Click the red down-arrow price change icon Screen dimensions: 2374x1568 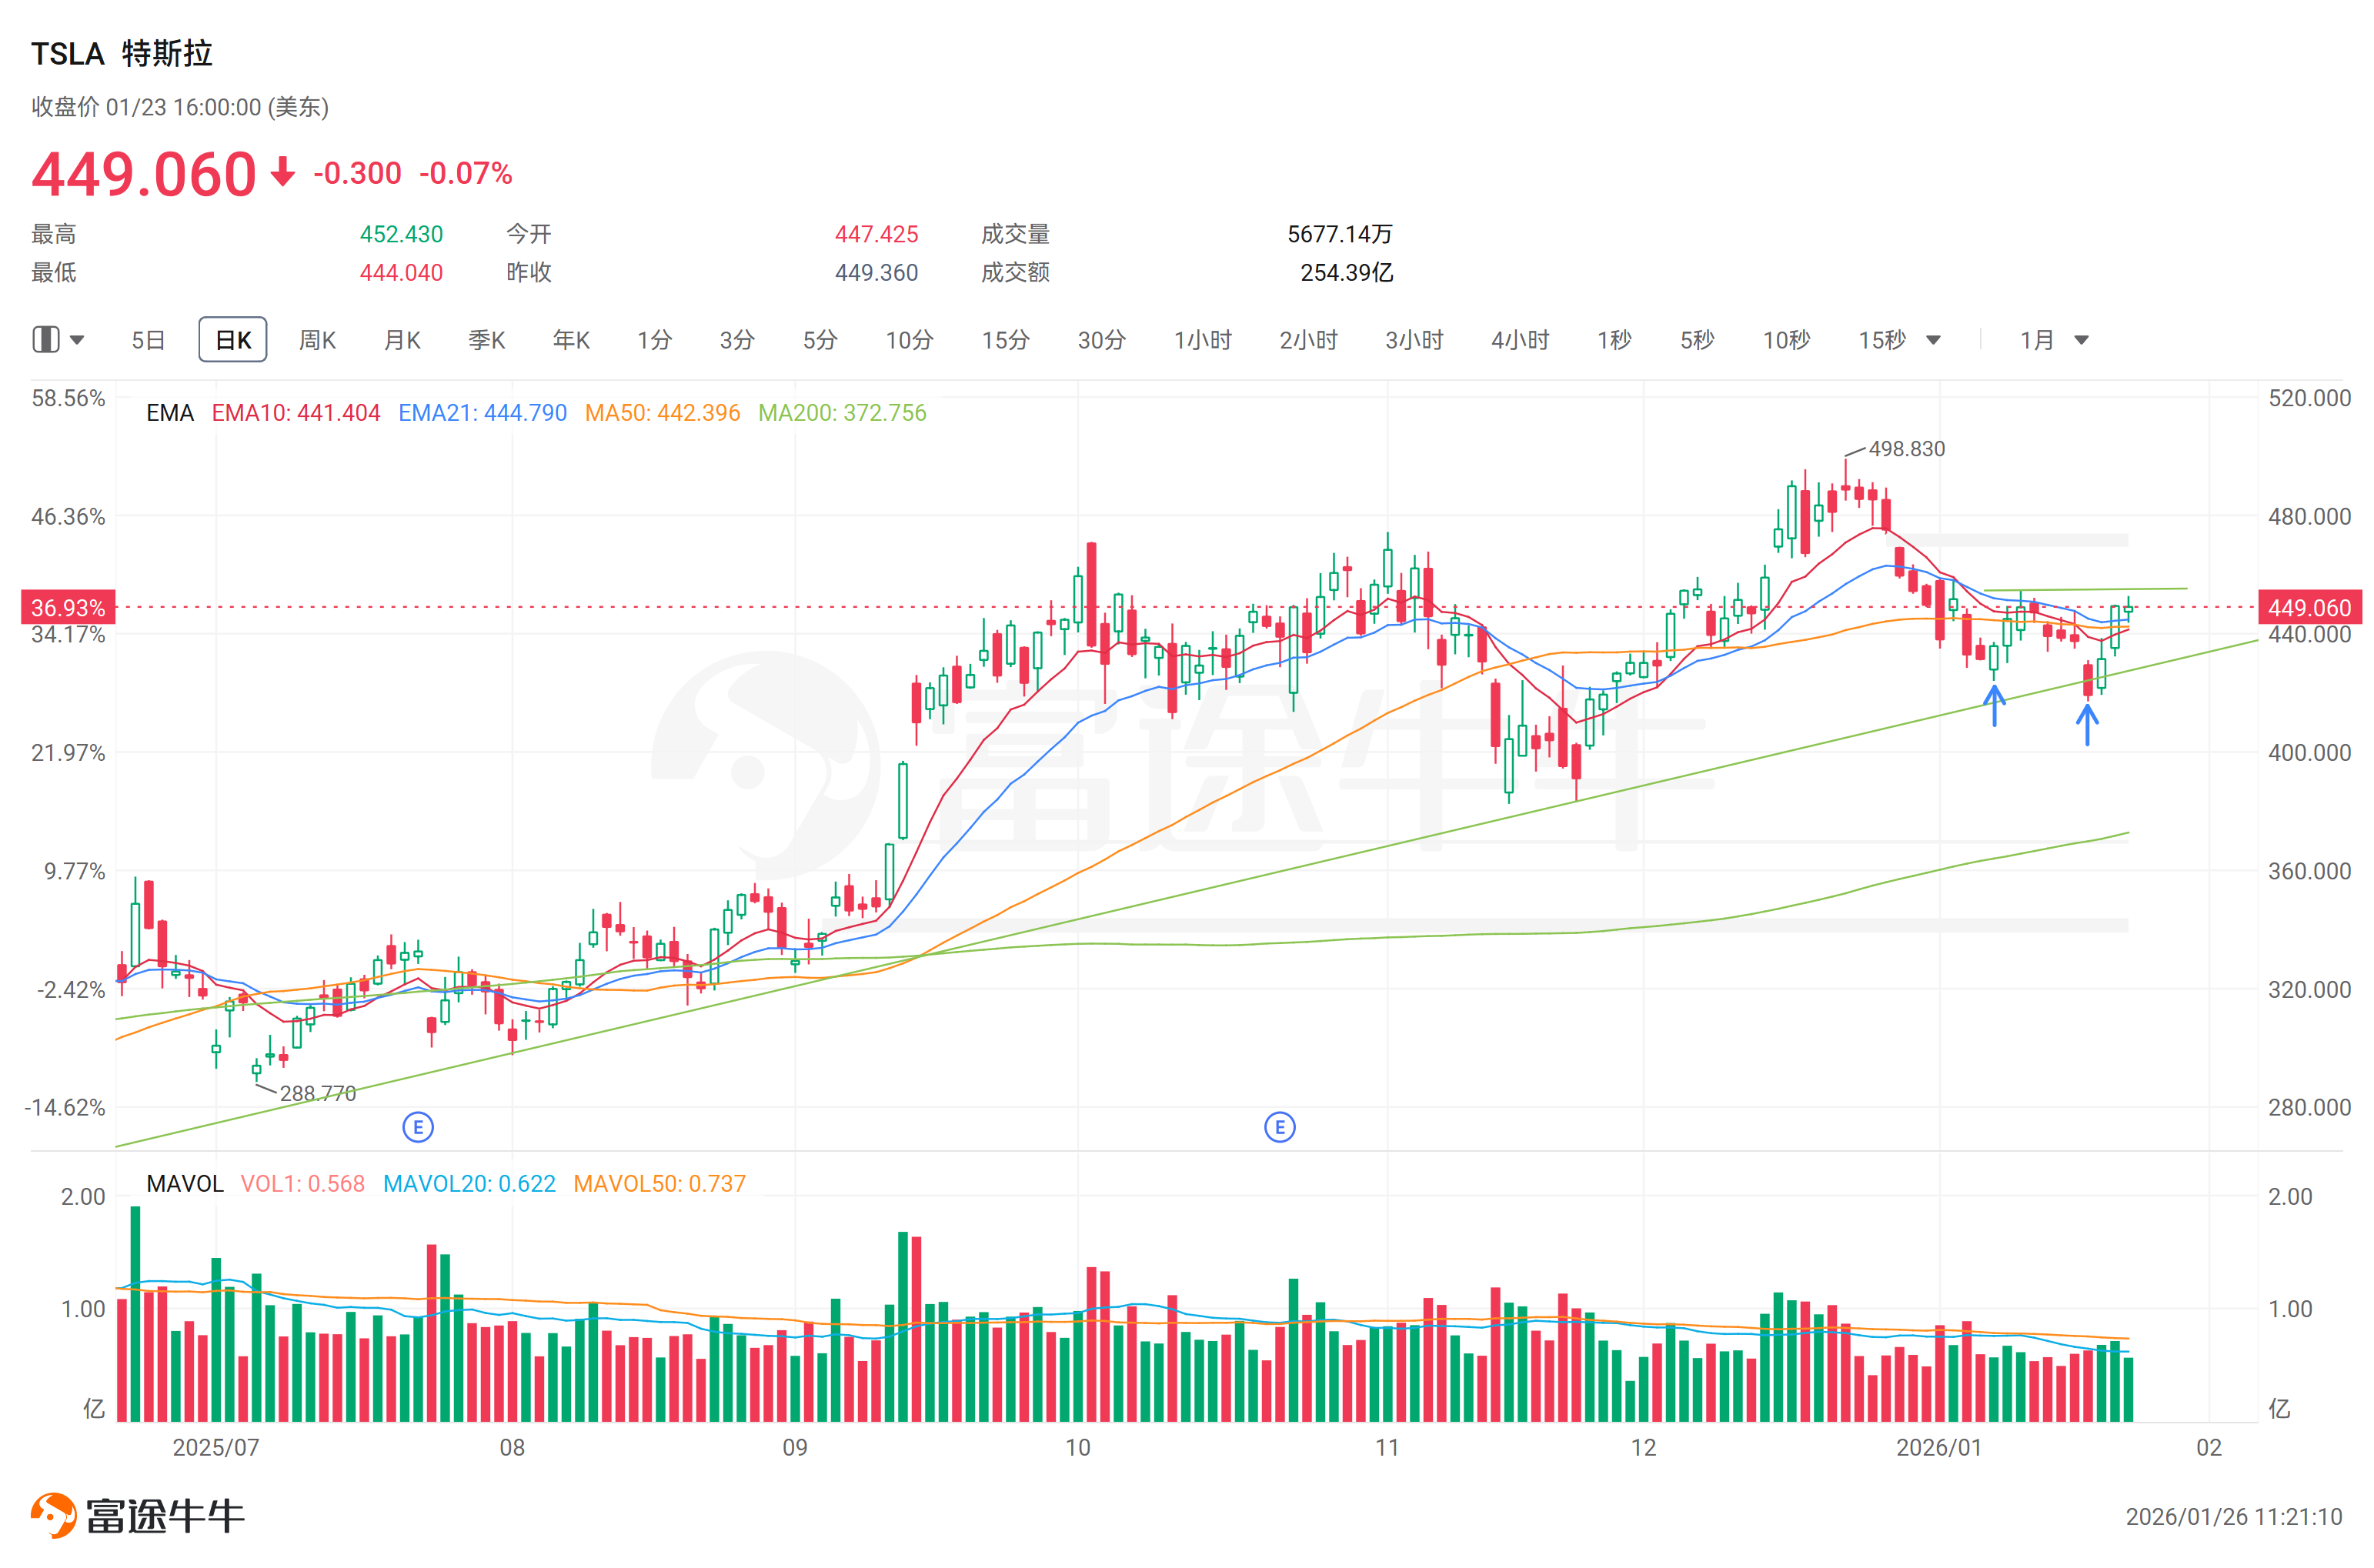pos(283,172)
